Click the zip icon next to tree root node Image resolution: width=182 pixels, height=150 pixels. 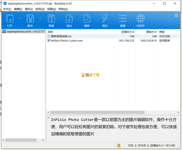coord(4,31)
